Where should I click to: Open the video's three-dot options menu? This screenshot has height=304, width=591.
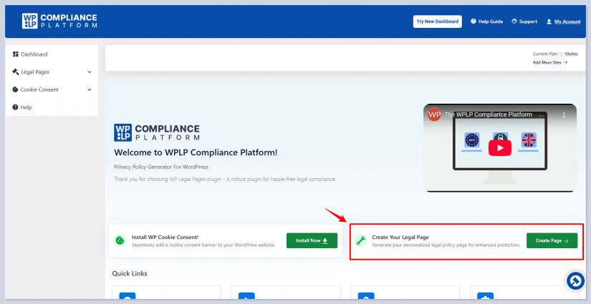564,114
